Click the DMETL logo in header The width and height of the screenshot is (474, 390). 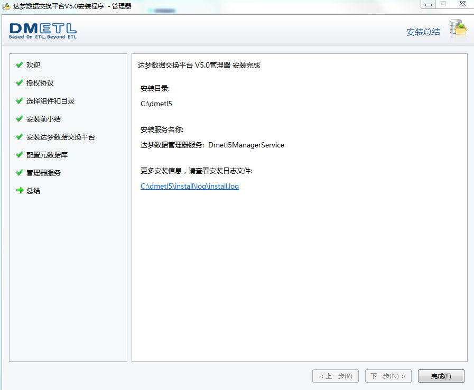43,31
